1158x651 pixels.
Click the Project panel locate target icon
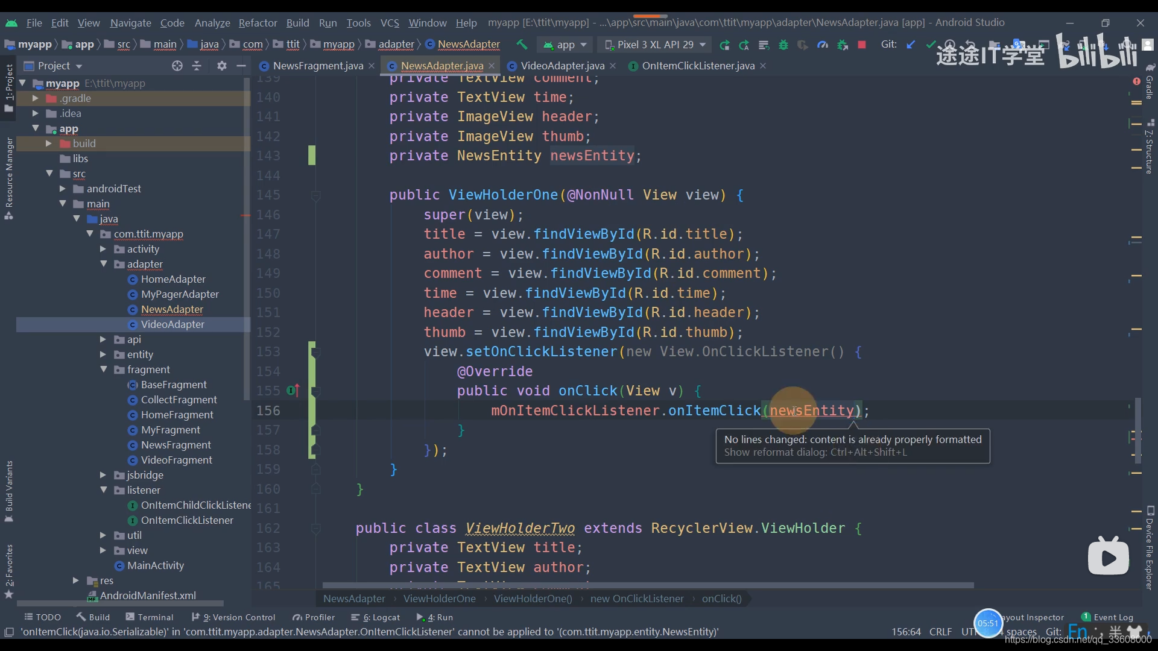[x=177, y=66]
